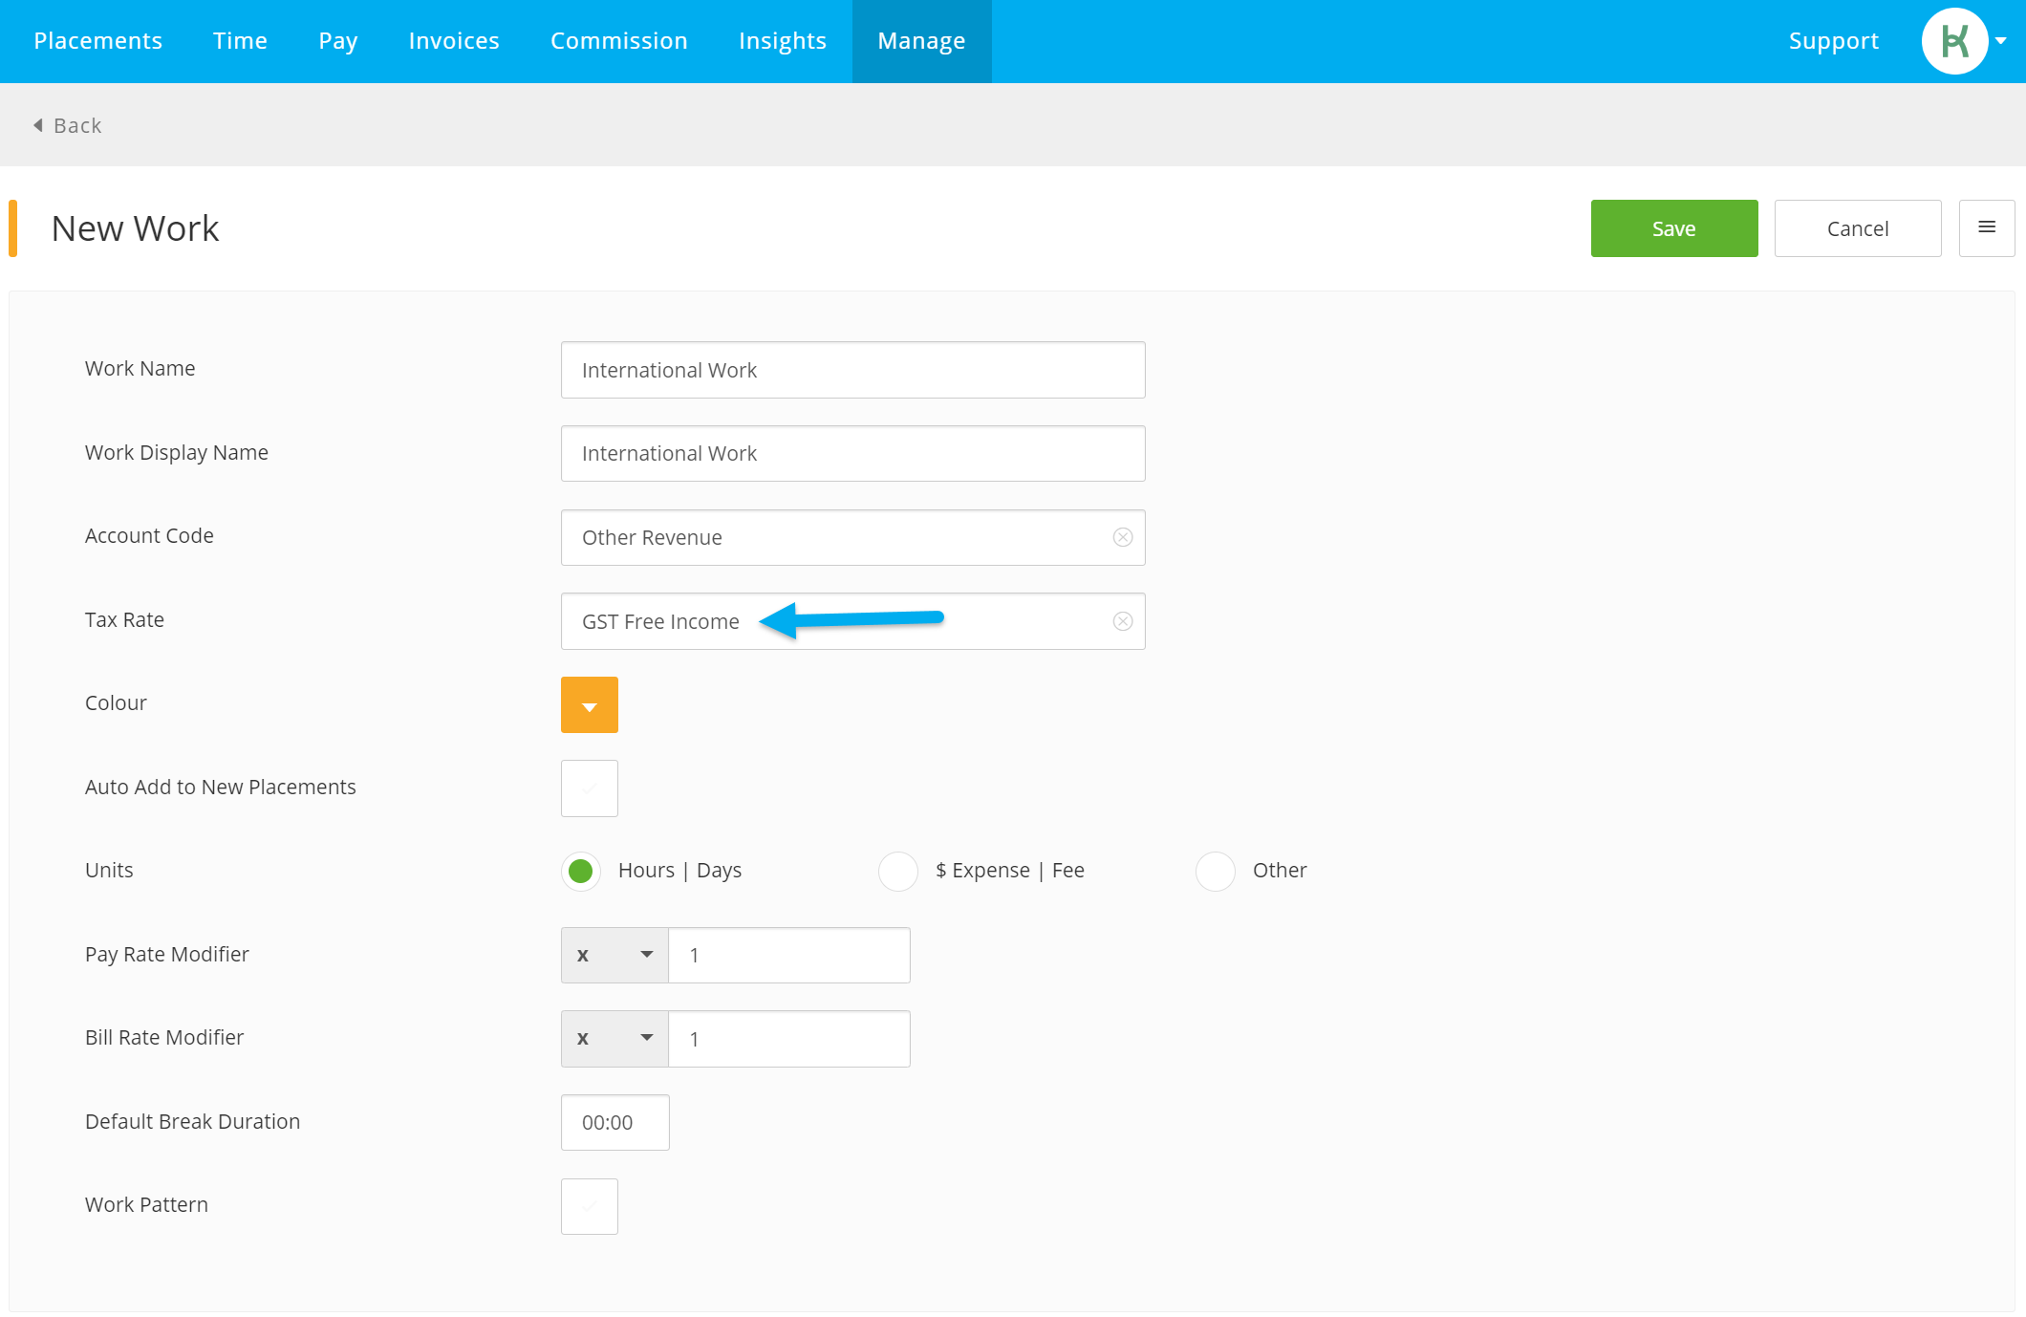Edit the Pay Rate Modifier value
Image resolution: width=2026 pixels, height=1317 pixels.
point(789,955)
